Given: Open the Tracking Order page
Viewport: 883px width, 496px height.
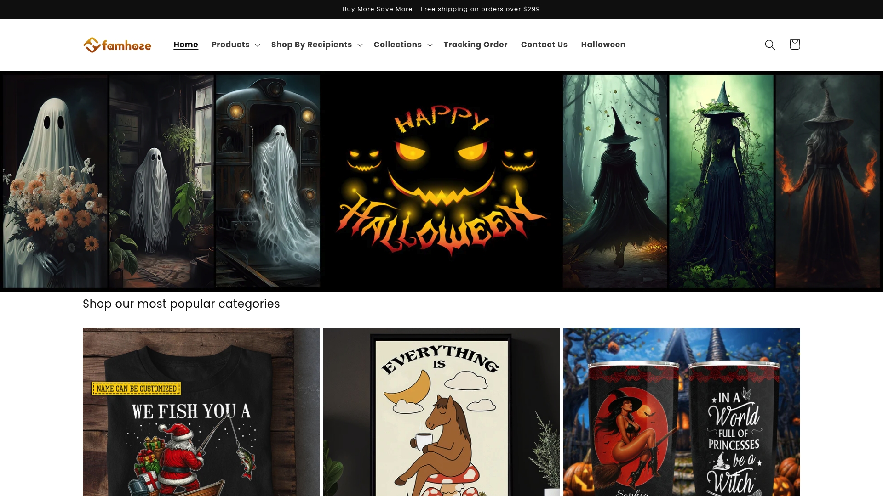Looking at the screenshot, I should (x=475, y=45).
